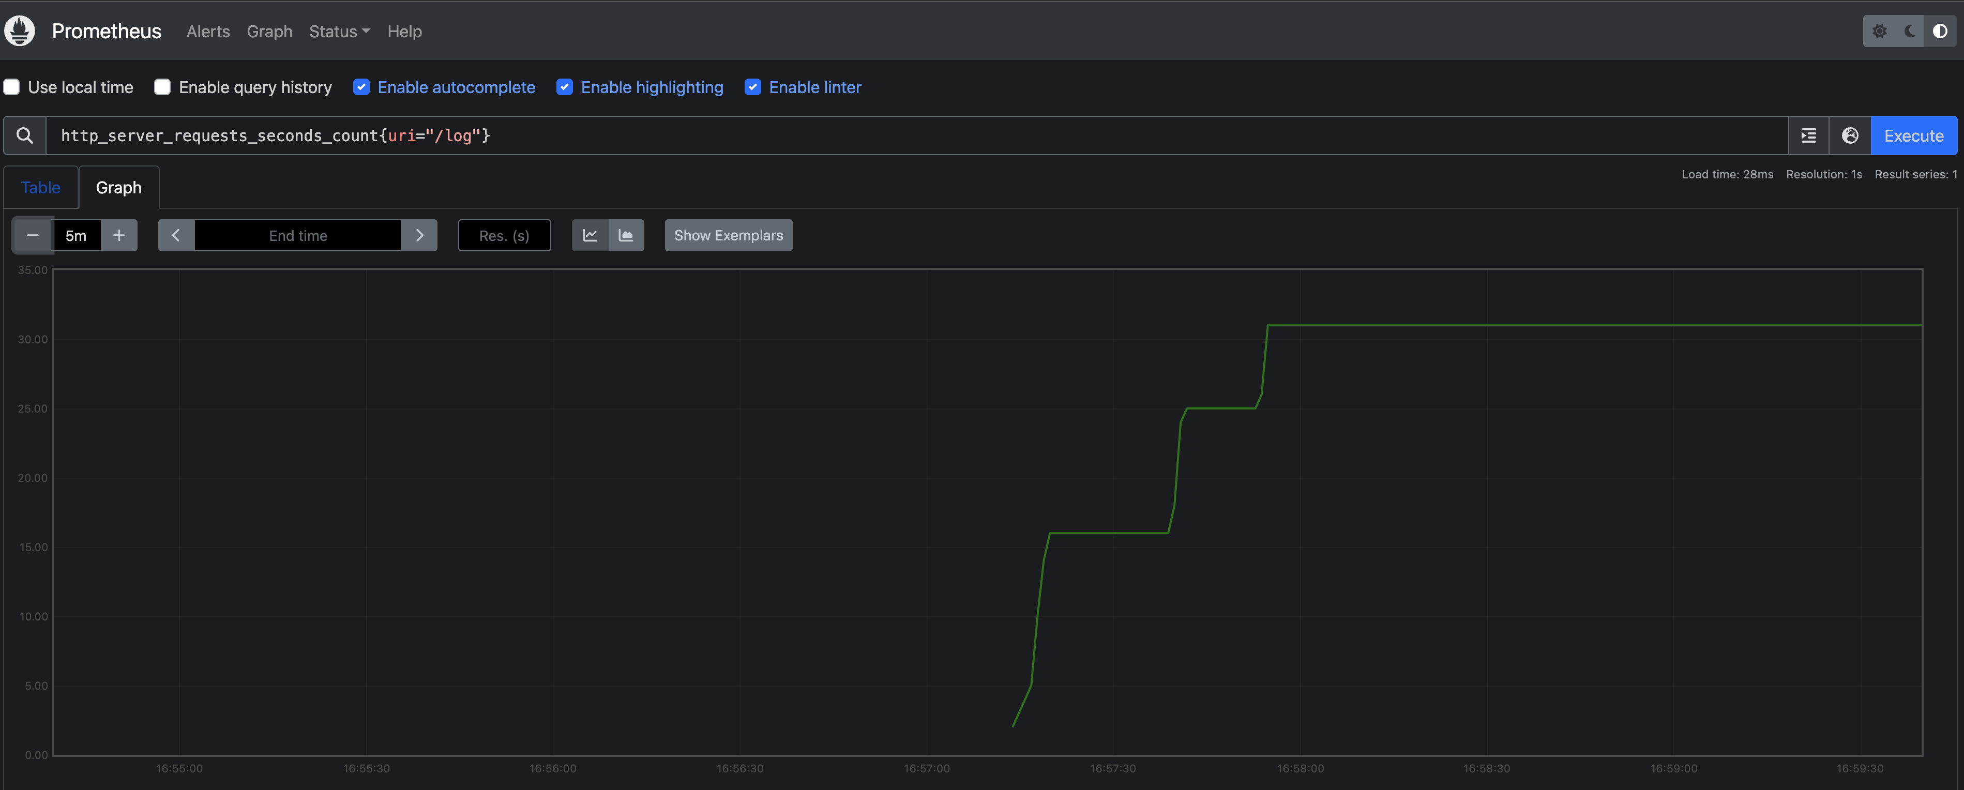This screenshot has height=790, width=1964.
Task: Move end time back with left chevron
Action: click(x=176, y=236)
